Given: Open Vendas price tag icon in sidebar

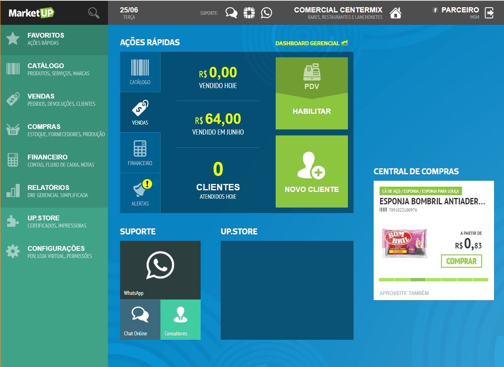Looking at the screenshot, I should pyautogui.click(x=13, y=99).
